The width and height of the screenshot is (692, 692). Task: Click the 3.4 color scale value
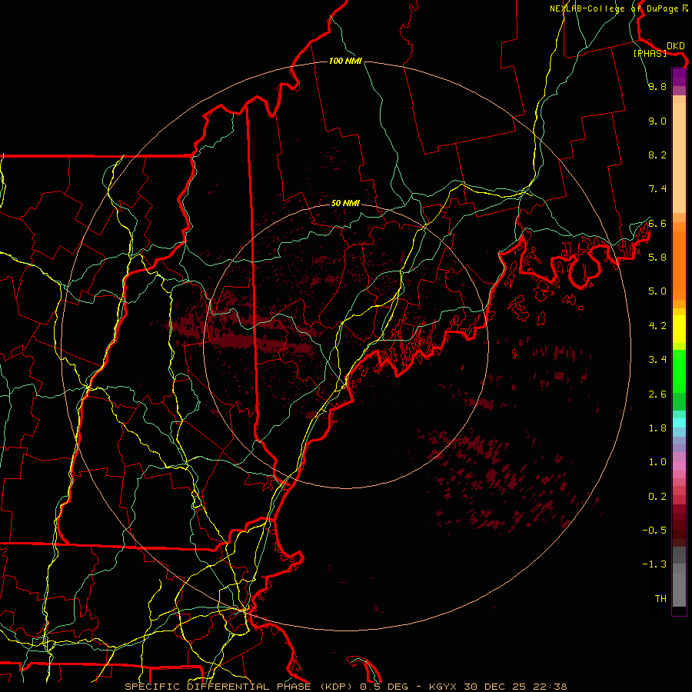pos(657,360)
